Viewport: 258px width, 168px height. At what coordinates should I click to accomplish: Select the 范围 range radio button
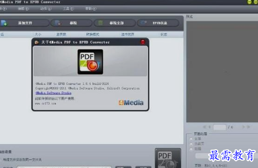[x=191, y=149]
